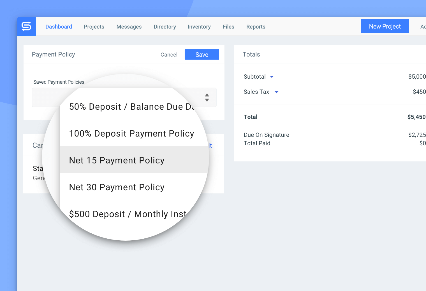
Task: Go to the Files tab
Action: [x=228, y=27]
